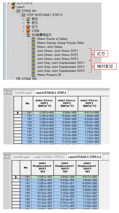The width and height of the screenshot is (119, 213).
Task: Click Joint Displacement DOF2 column header
Action: pyautogui.click(x=65, y=168)
